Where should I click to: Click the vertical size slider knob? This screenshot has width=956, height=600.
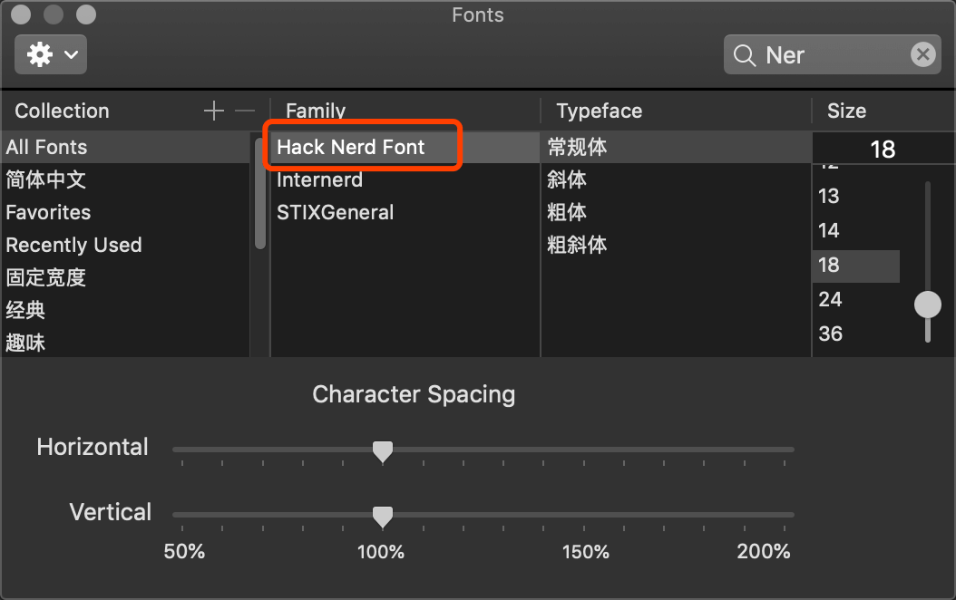[927, 304]
